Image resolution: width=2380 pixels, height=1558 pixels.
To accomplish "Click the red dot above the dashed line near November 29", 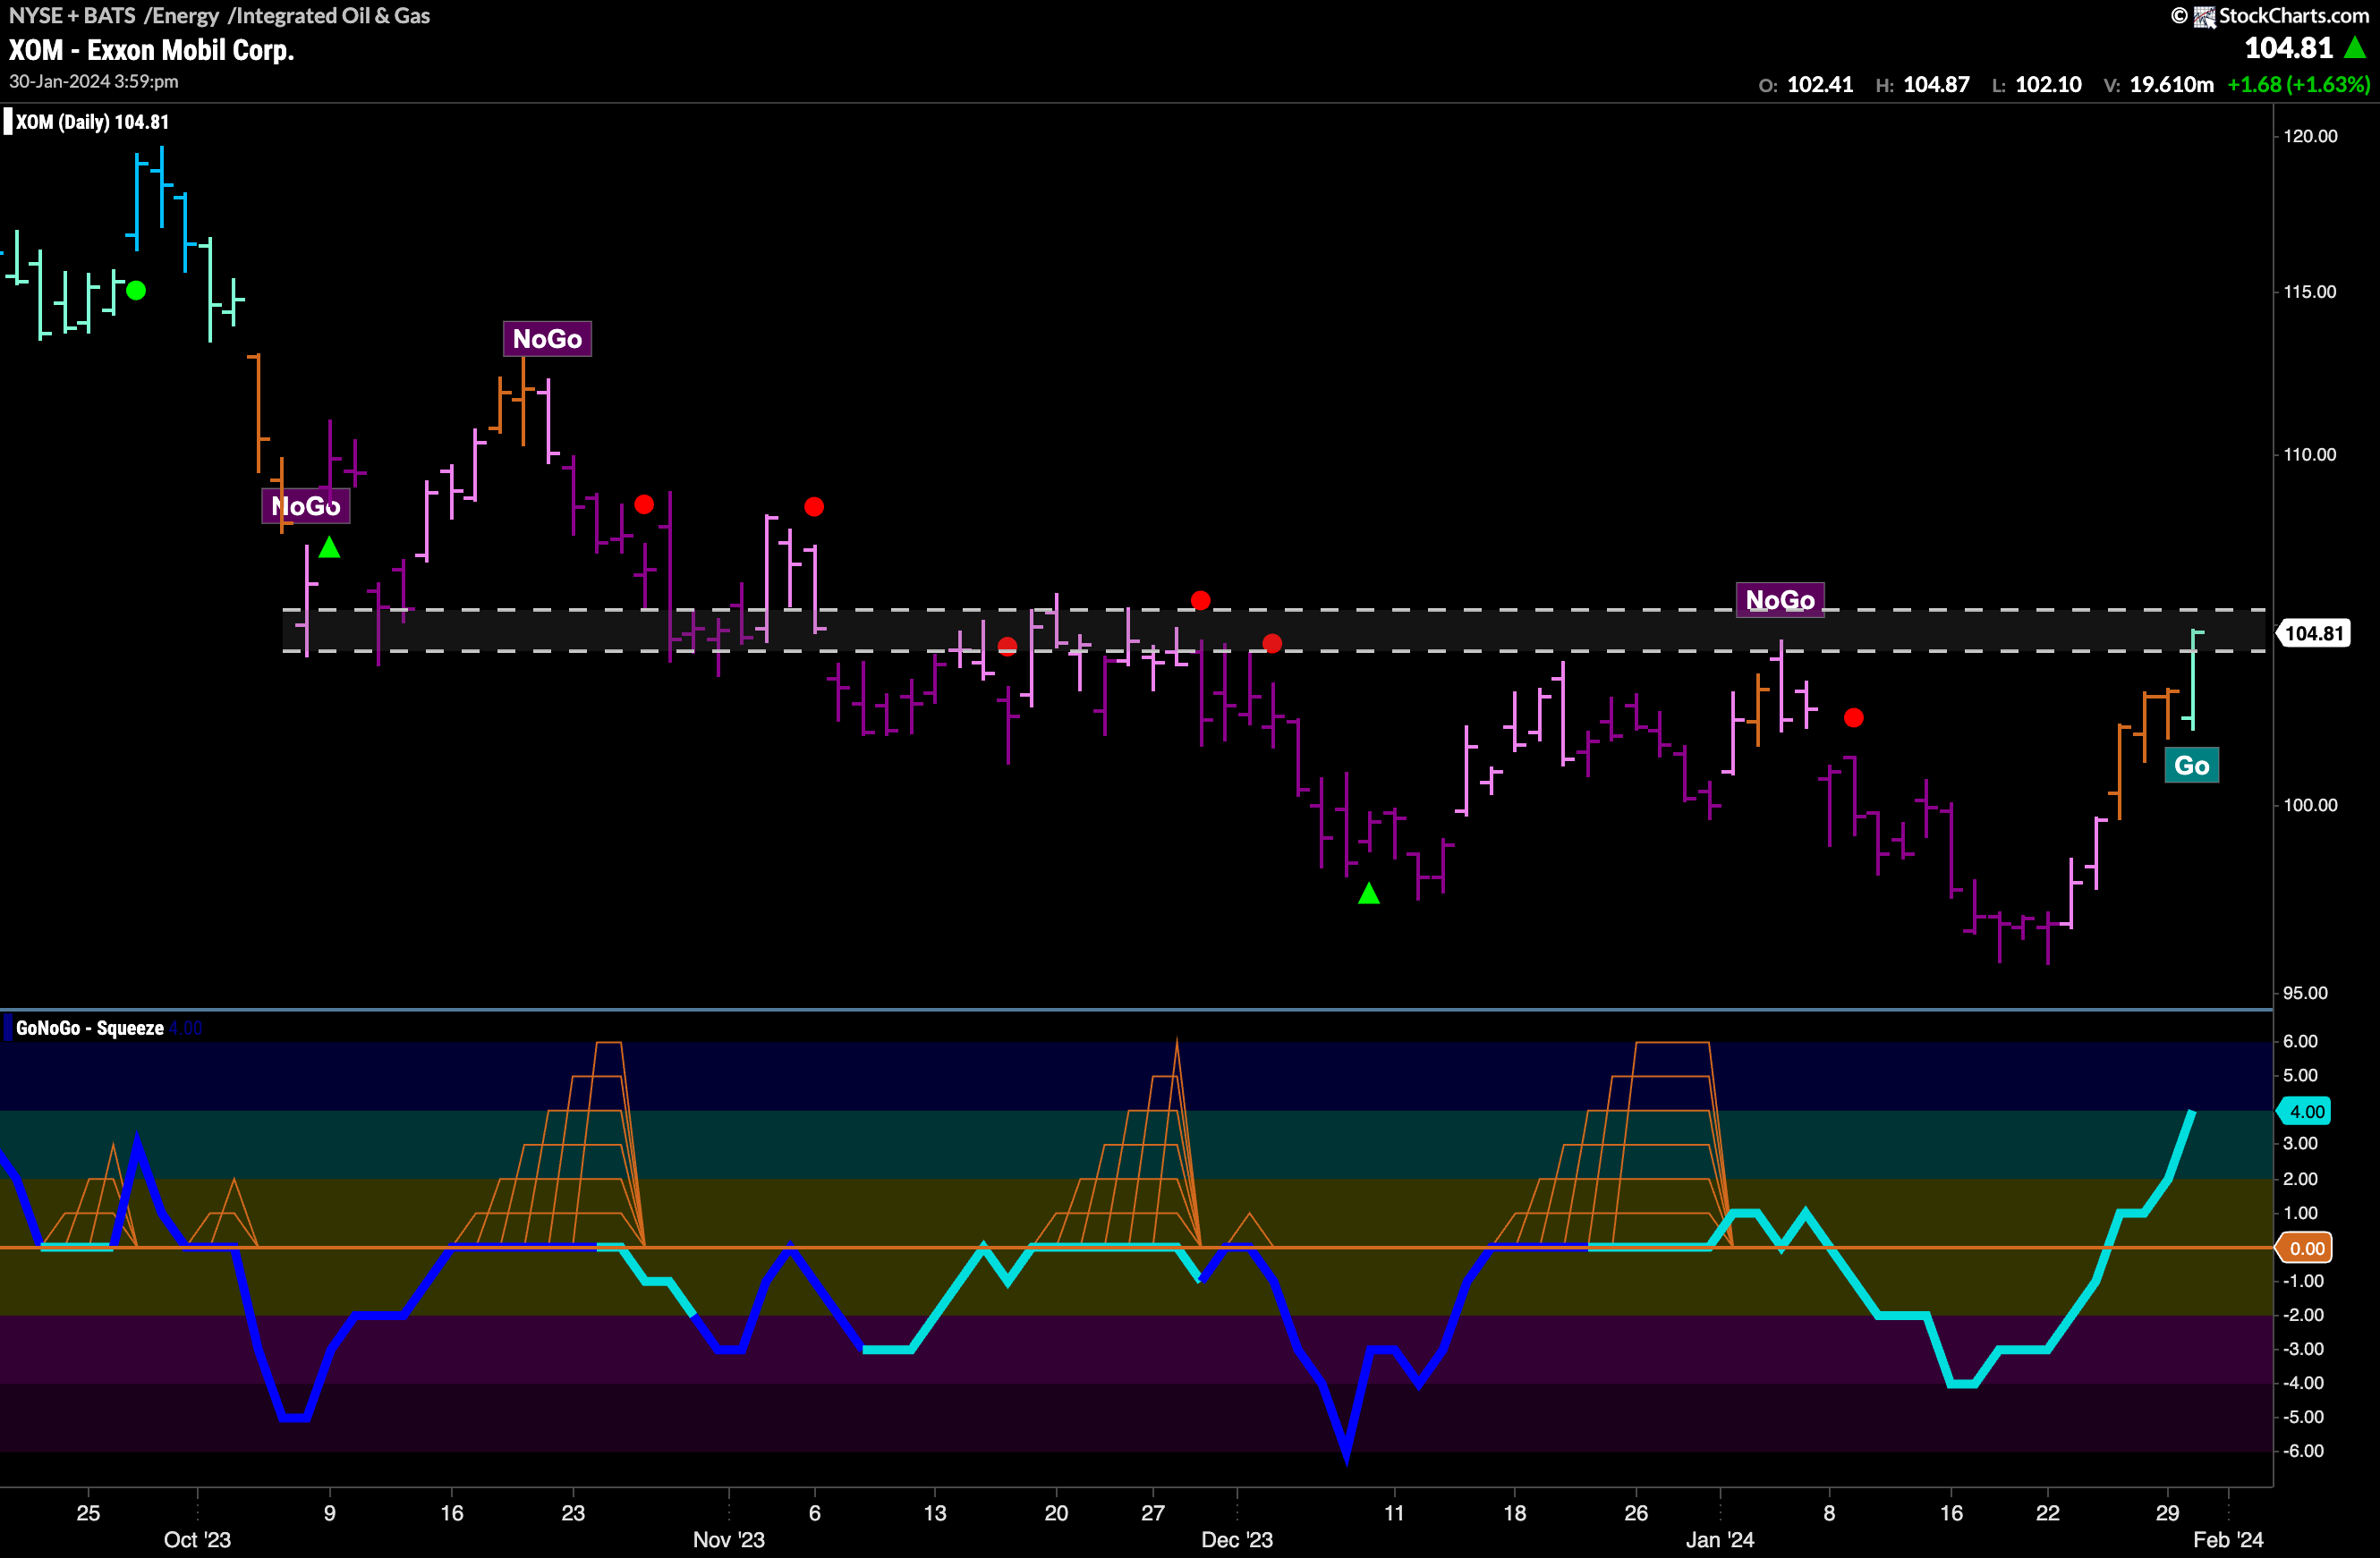I will (x=1201, y=601).
